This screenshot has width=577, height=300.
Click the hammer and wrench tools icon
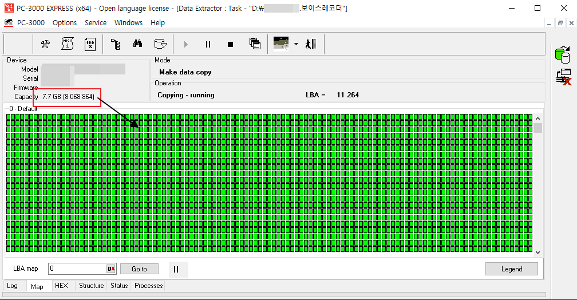[x=46, y=44]
